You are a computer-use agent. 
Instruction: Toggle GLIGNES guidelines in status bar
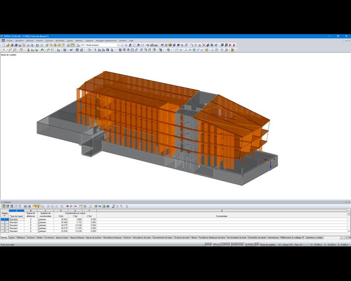tap(249, 244)
